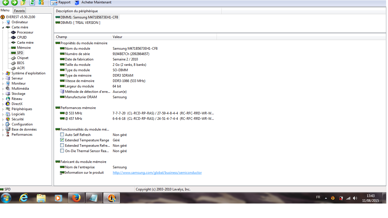Expand the Réseau tree node
This screenshot has width=388, height=218.
pyautogui.click(x=3, y=99)
